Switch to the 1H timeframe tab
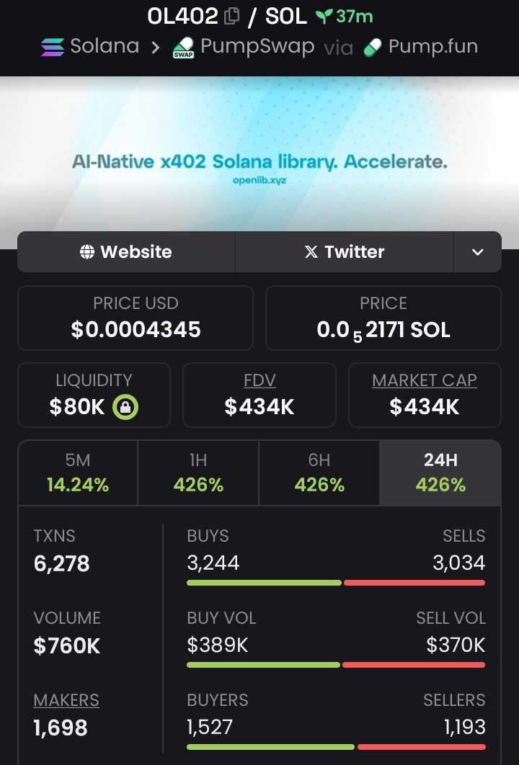 (198, 473)
